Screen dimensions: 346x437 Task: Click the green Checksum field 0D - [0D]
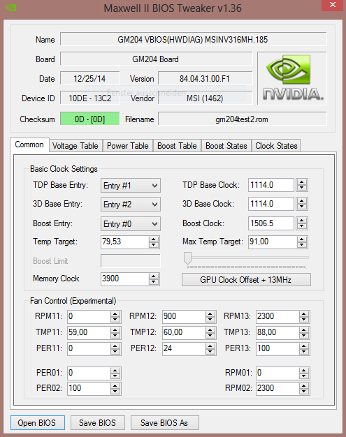click(x=90, y=119)
